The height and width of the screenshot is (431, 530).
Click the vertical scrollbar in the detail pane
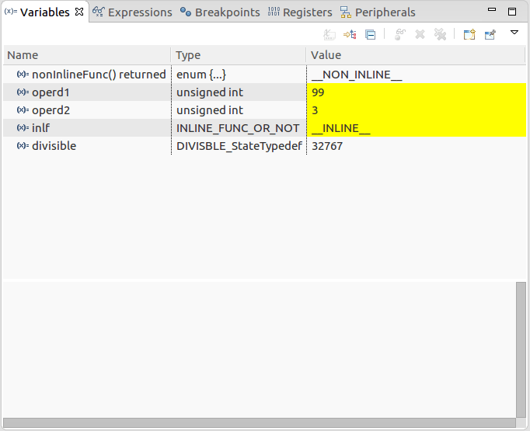tap(521, 349)
